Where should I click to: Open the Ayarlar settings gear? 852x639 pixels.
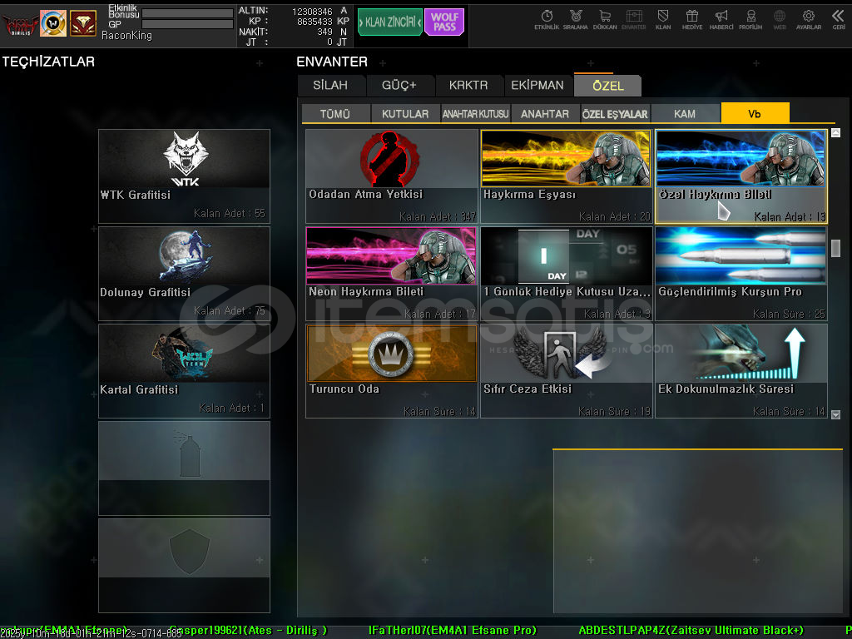click(x=809, y=20)
